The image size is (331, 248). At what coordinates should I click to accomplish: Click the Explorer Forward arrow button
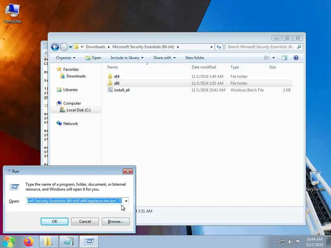(x=64, y=47)
